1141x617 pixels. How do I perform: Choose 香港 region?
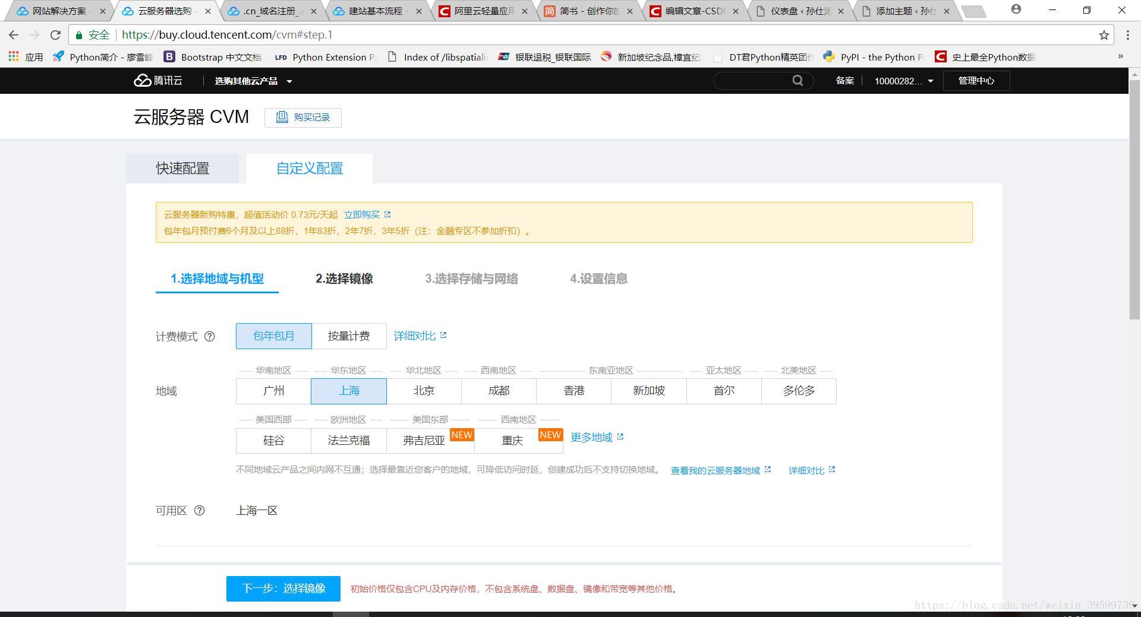pos(573,391)
